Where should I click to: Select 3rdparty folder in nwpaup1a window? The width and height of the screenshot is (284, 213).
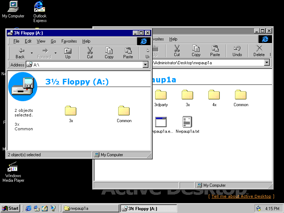click(161, 98)
